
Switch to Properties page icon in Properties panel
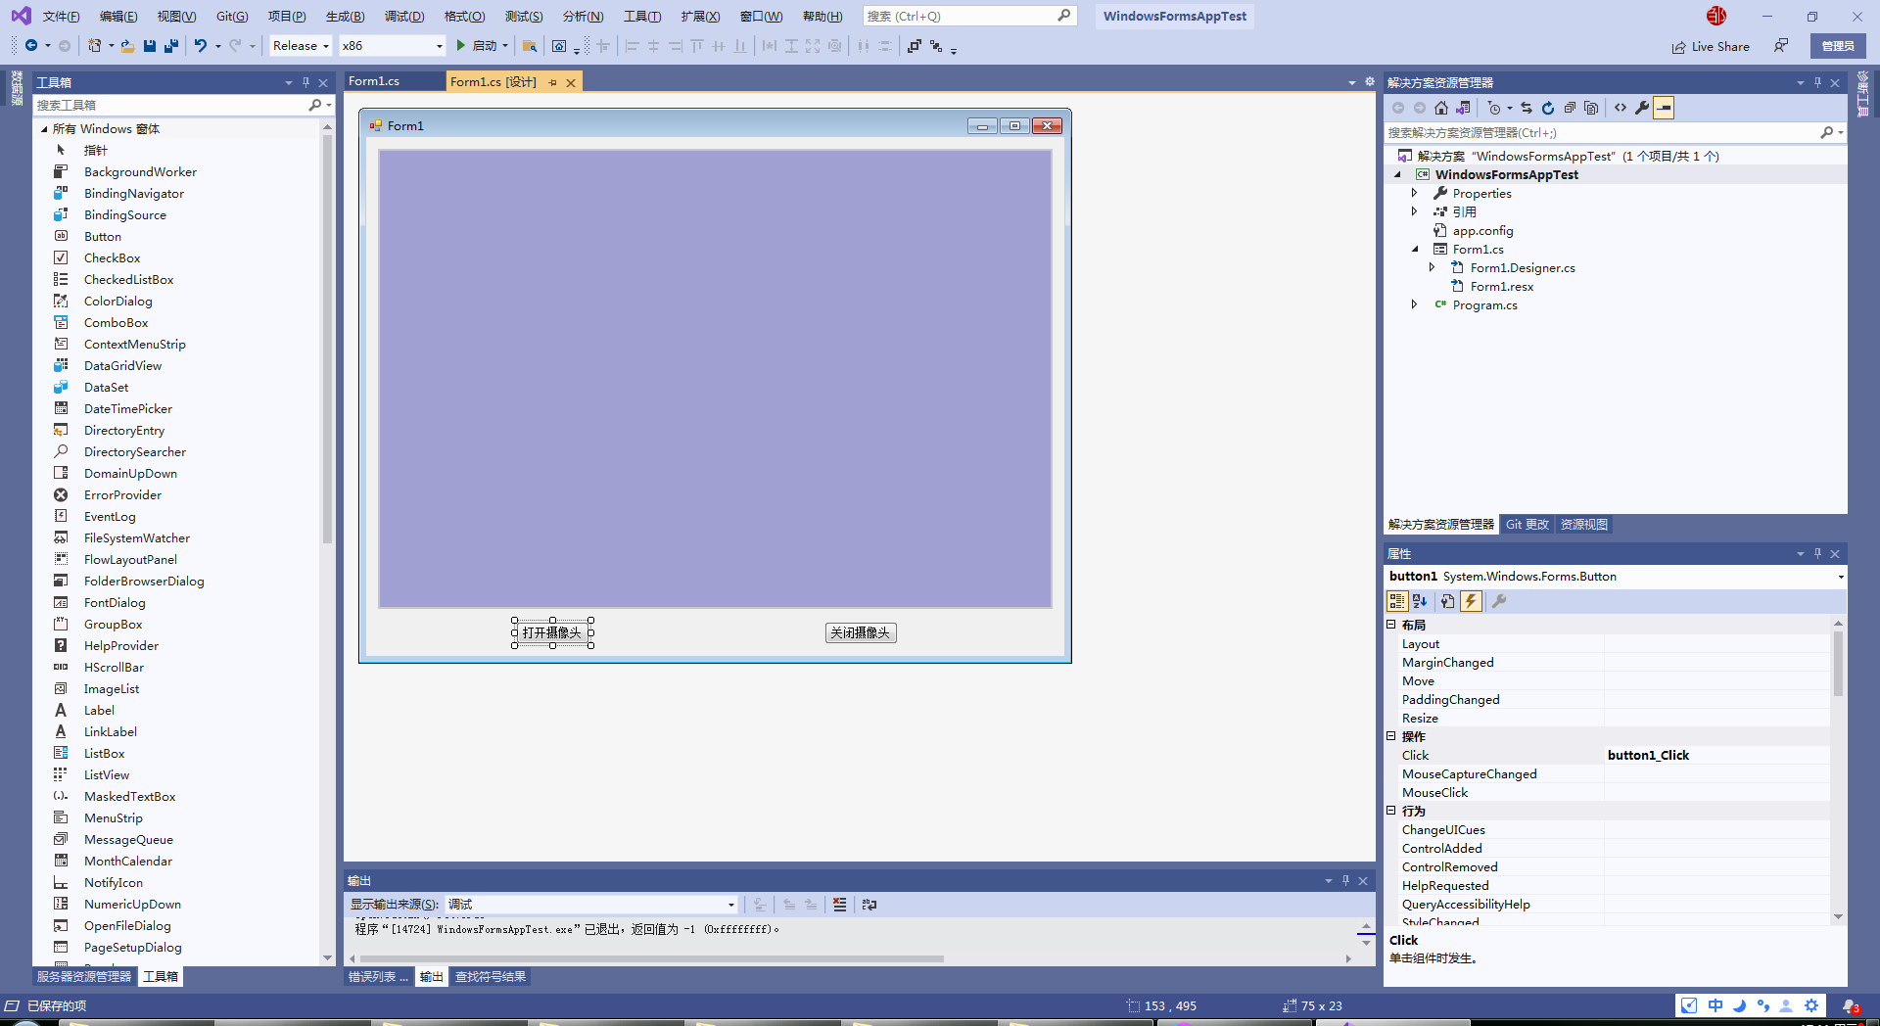pos(1448,601)
